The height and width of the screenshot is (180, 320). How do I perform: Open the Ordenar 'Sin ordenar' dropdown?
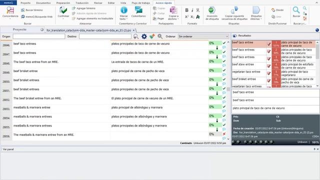point(203,36)
